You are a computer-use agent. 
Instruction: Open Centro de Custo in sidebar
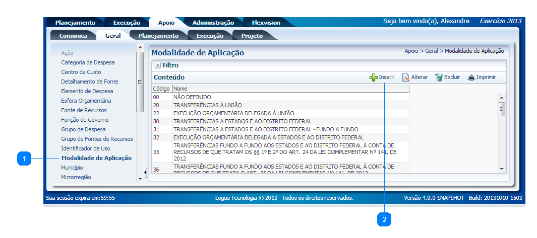click(81, 72)
